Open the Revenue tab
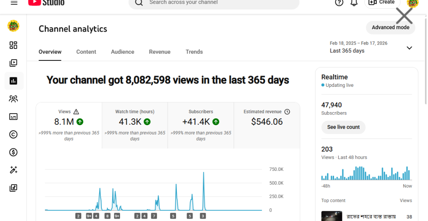428x221 pixels. click(160, 52)
